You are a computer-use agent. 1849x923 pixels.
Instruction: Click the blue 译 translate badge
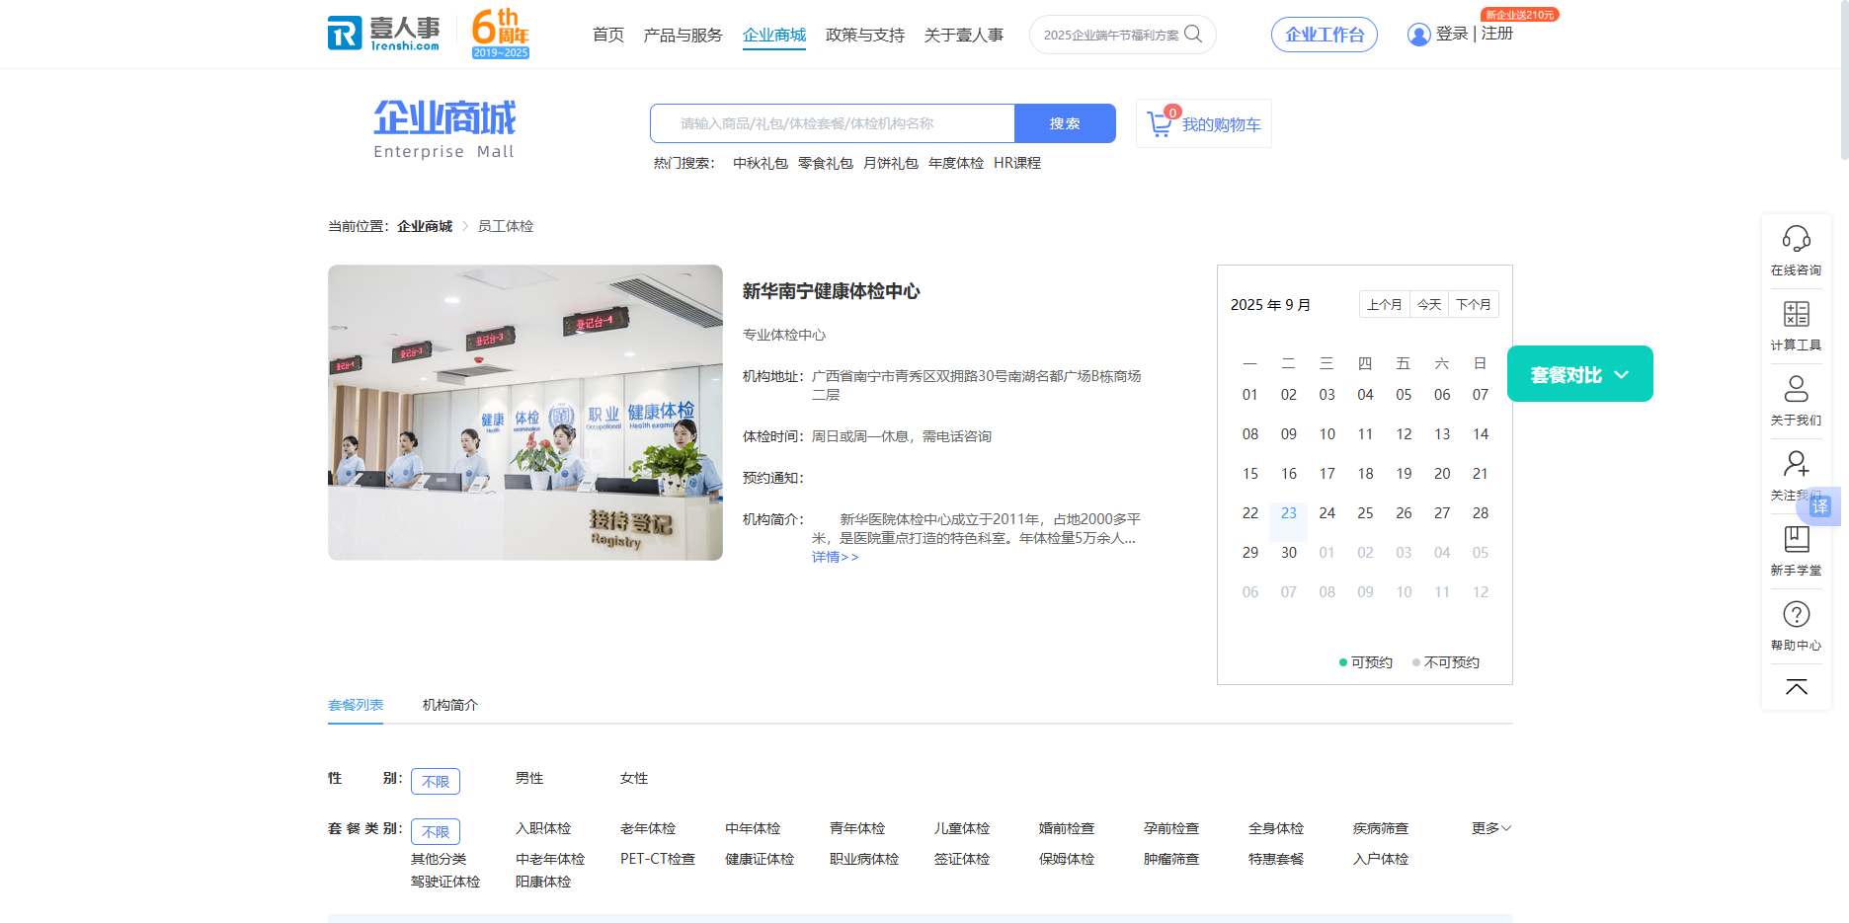[x=1820, y=506]
